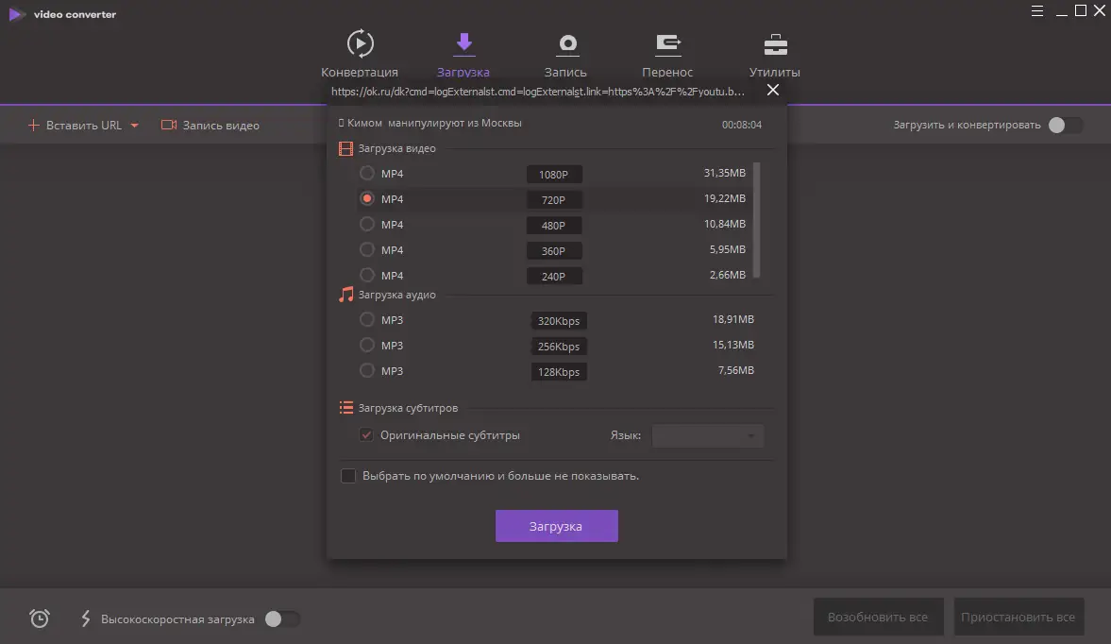Open the Запись disc icon
Screen dimensions: 1111x644
pyautogui.click(x=567, y=44)
